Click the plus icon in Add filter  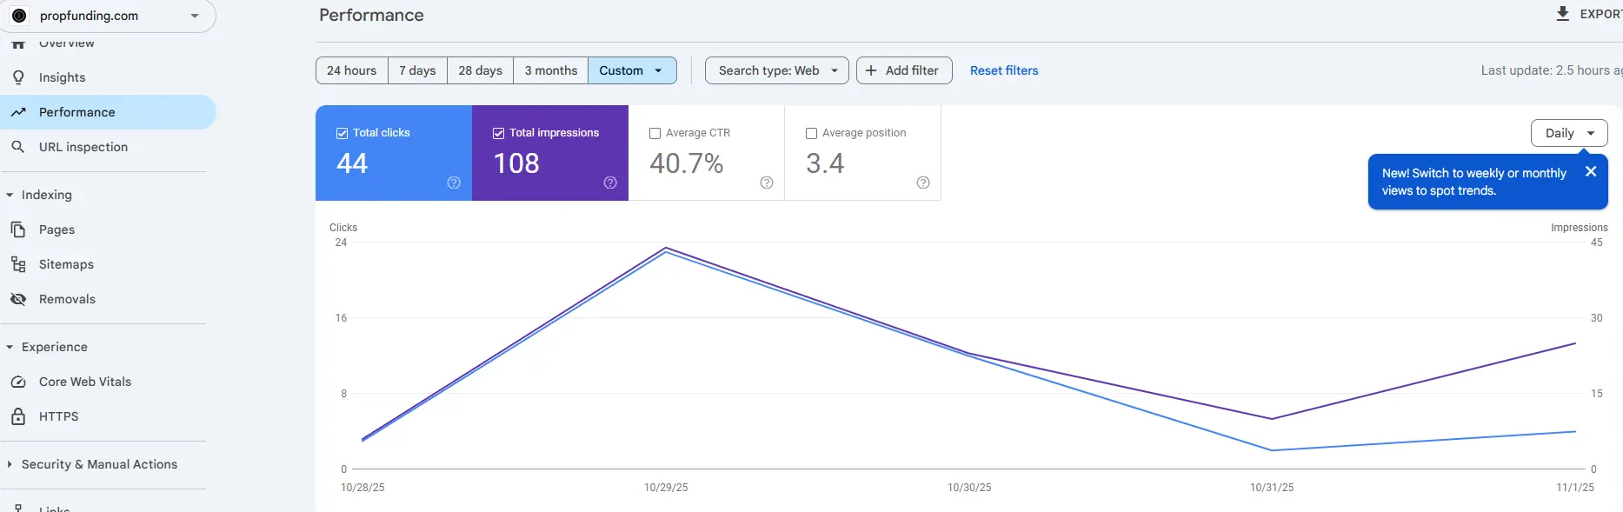pos(871,70)
